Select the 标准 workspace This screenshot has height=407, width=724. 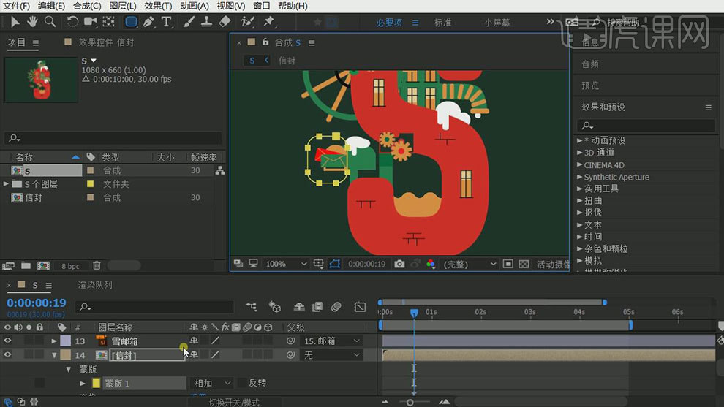point(442,23)
